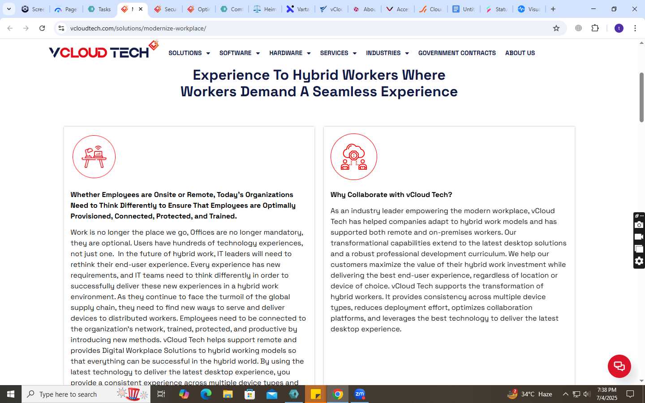Expand the INDUSTRIES menu
Image resolution: width=645 pixels, height=403 pixels.
[x=387, y=53]
